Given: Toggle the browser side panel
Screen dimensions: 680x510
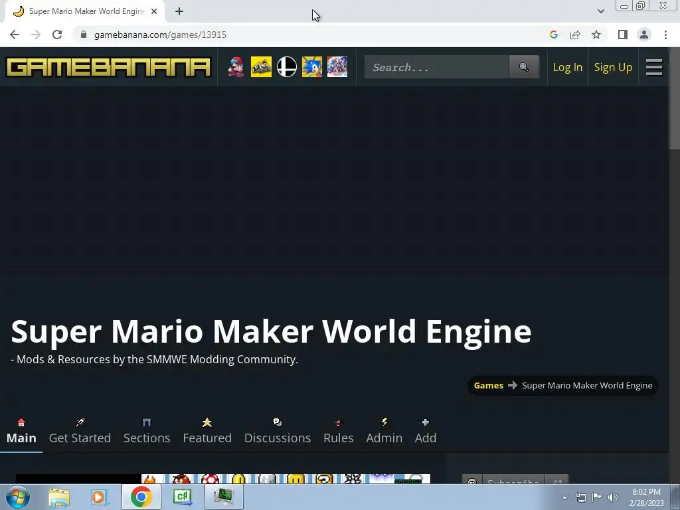Looking at the screenshot, I should (x=623, y=35).
